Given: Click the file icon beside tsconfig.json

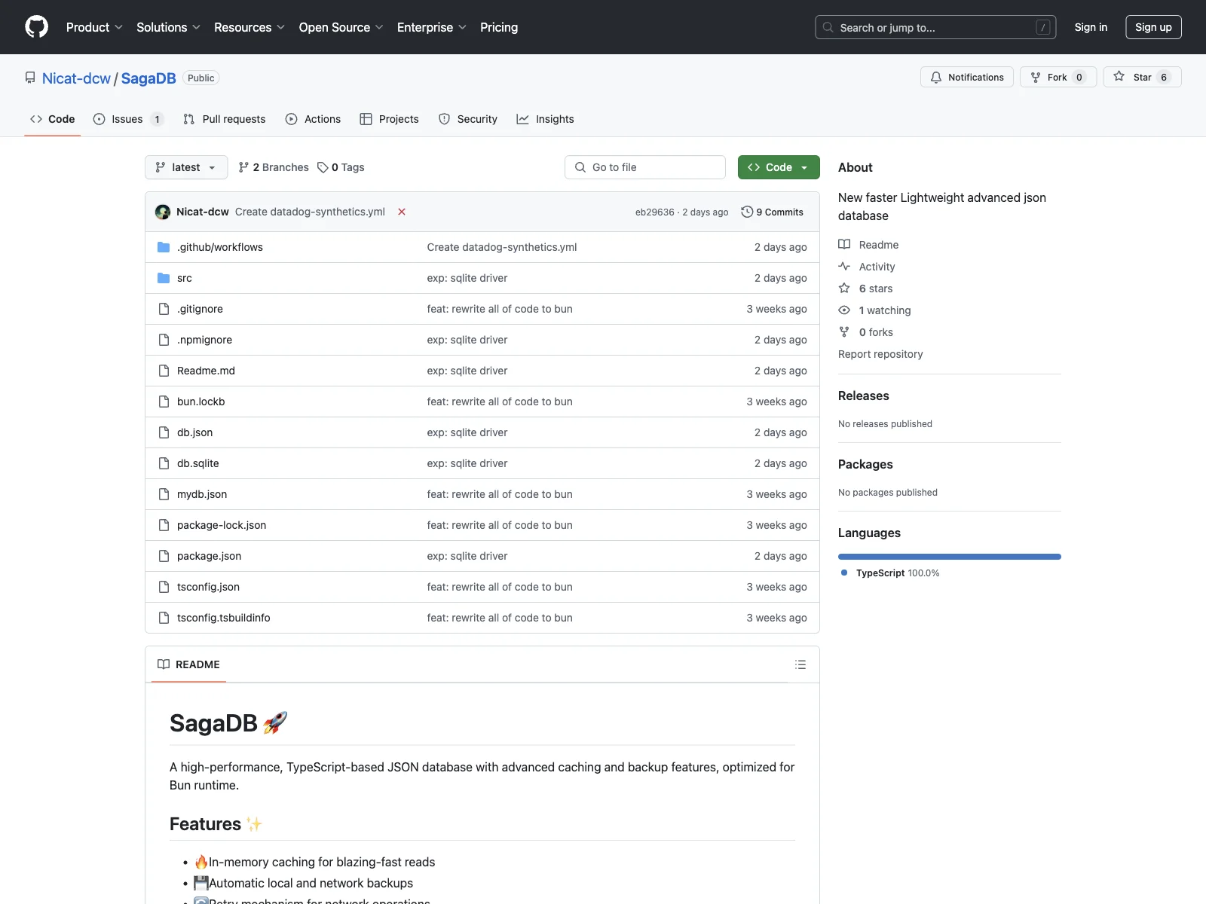Looking at the screenshot, I should pos(164,587).
